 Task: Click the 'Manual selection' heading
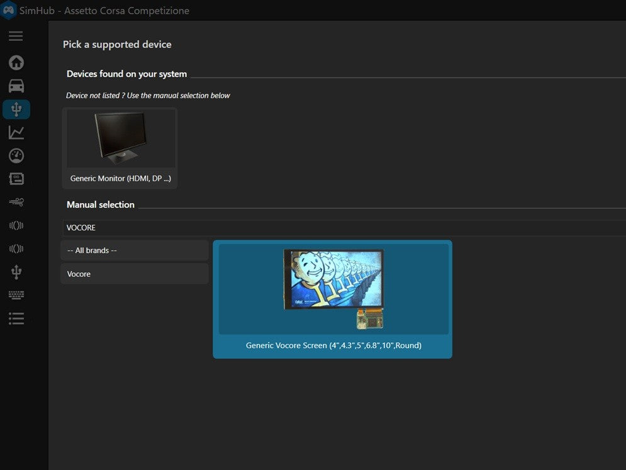coord(101,204)
